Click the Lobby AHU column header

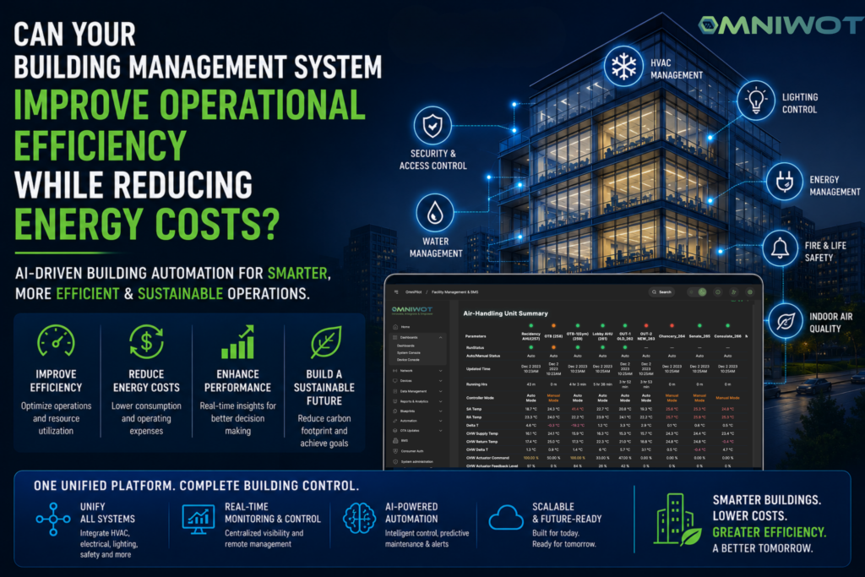click(602, 336)
